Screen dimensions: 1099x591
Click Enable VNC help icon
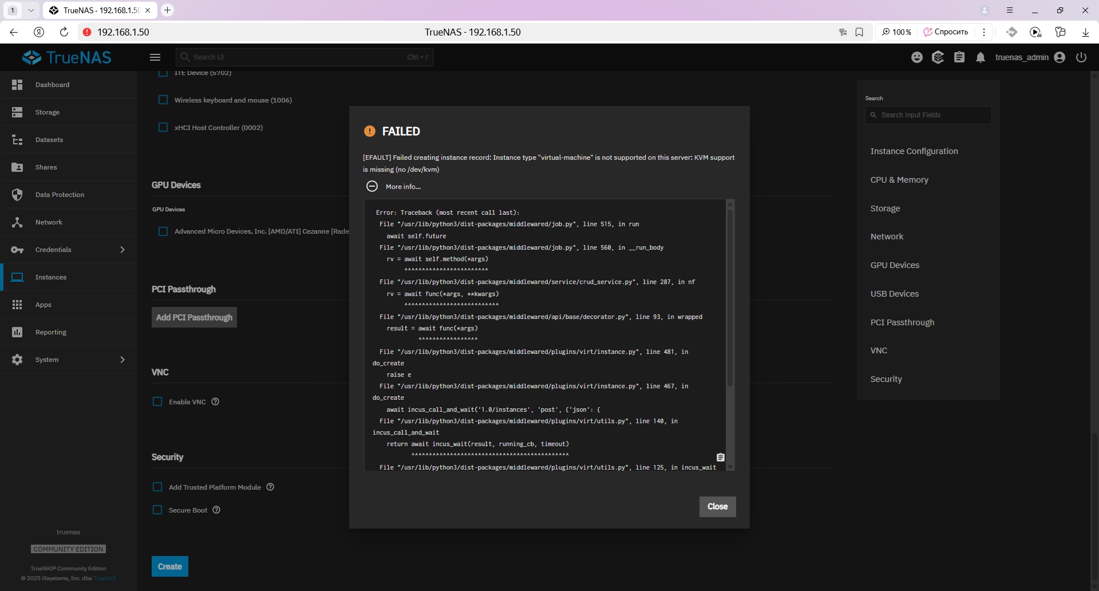(x=215, y=401)
